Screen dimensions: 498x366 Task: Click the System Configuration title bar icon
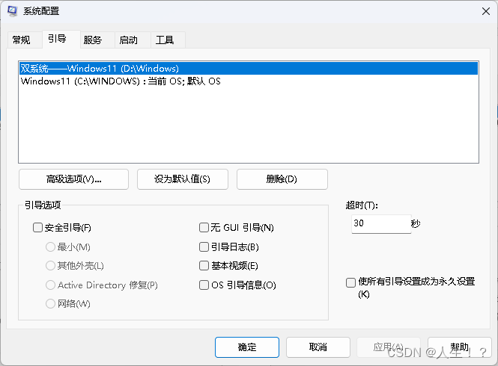[x=13, y=11]
